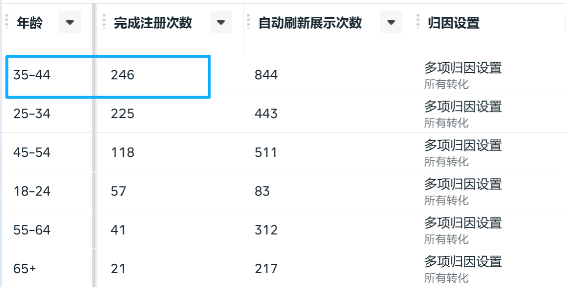Click the drag handle beside 归因设置 header
The width and height of the screenshot is (566, 287).
(x=418, y=22)
